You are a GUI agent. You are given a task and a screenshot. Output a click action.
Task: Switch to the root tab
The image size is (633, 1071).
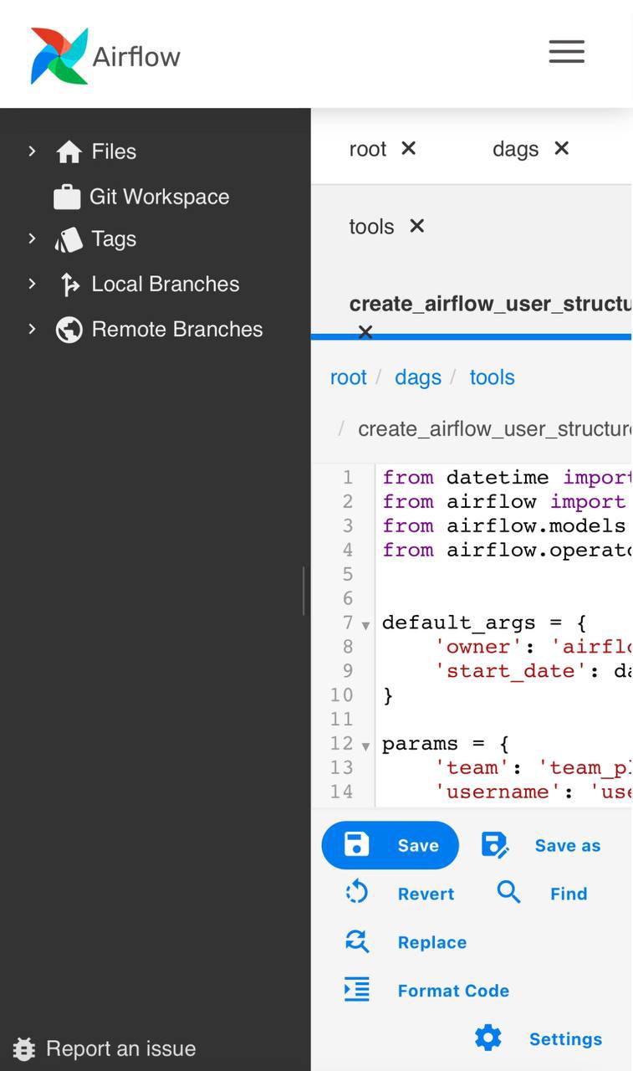(368, 149)
